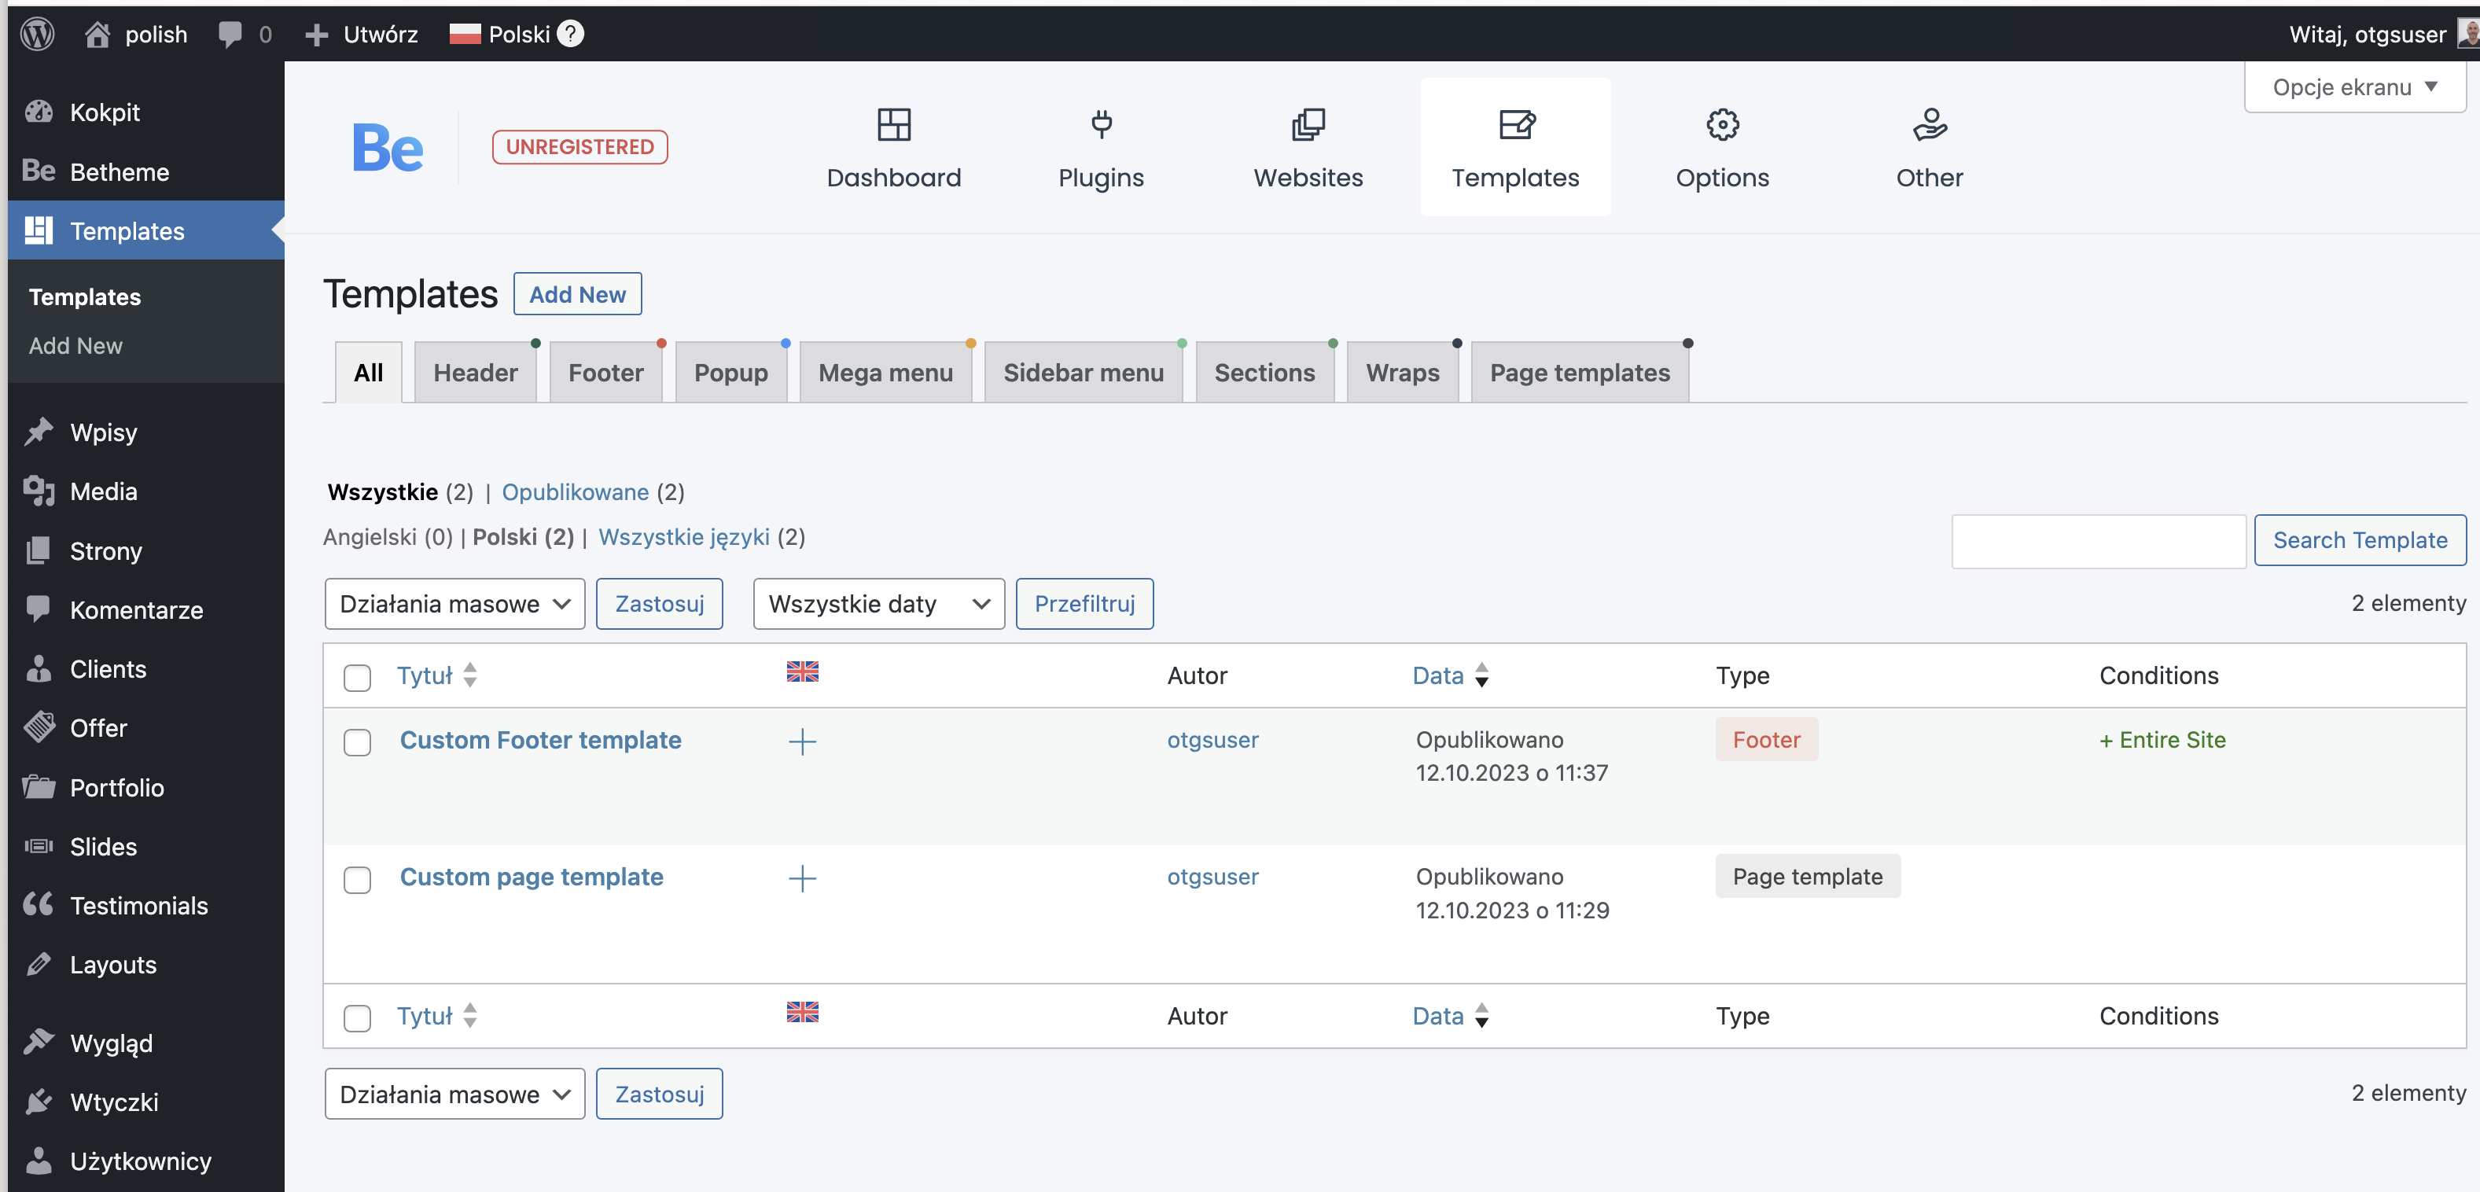2480x1192 pixels.
Task: Click the plus icon next to Utwórz
Action: tap(316, 35)
